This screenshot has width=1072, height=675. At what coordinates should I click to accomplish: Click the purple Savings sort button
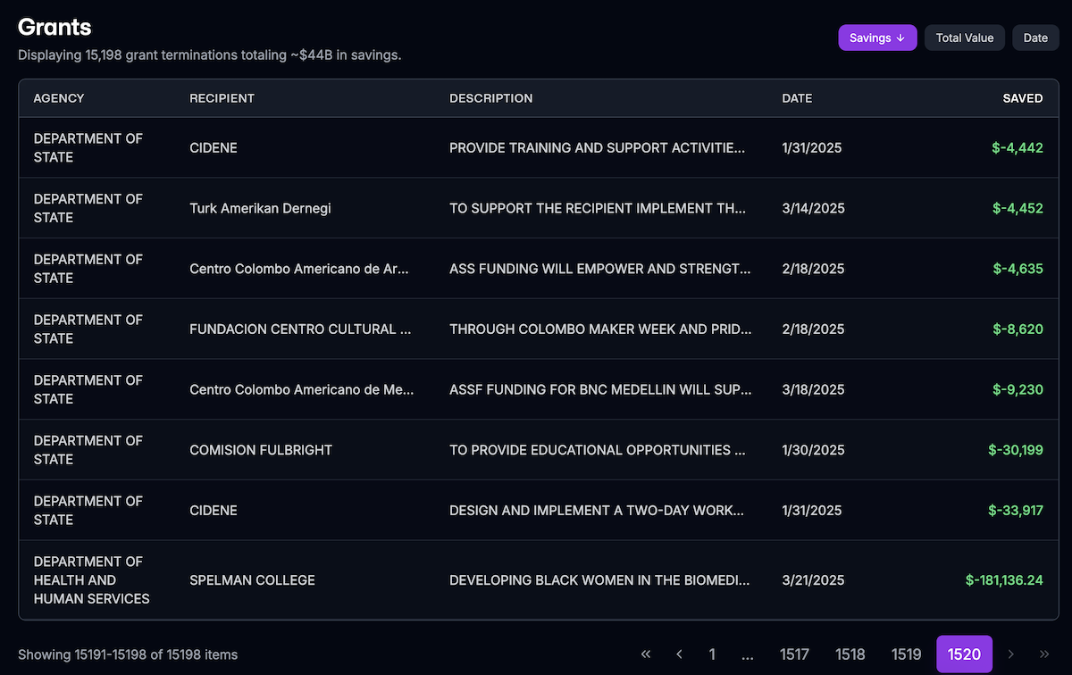point(877,37)
